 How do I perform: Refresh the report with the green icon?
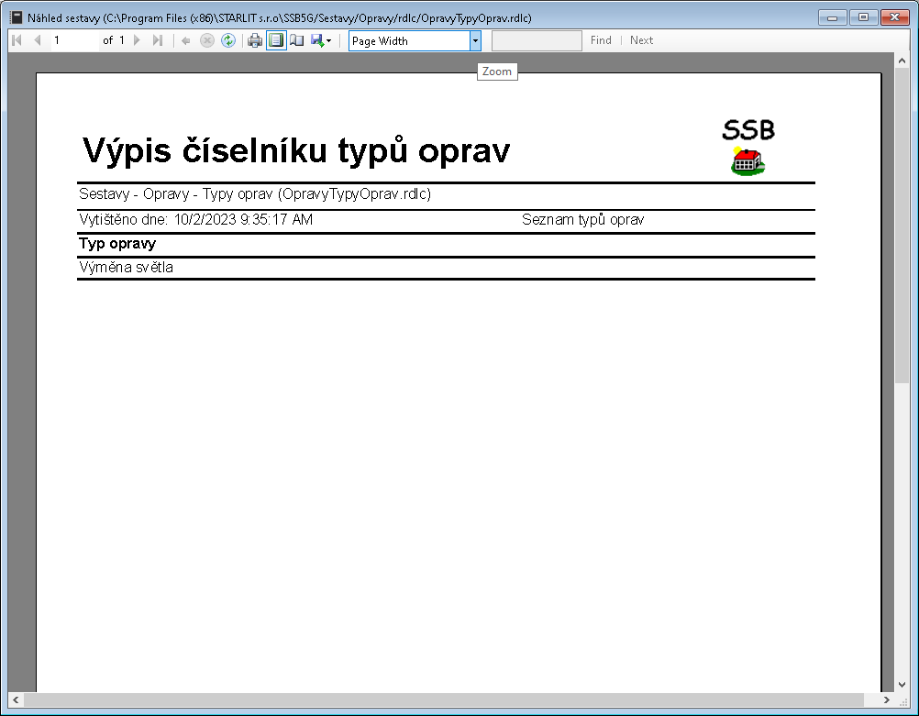pos(228,40)
